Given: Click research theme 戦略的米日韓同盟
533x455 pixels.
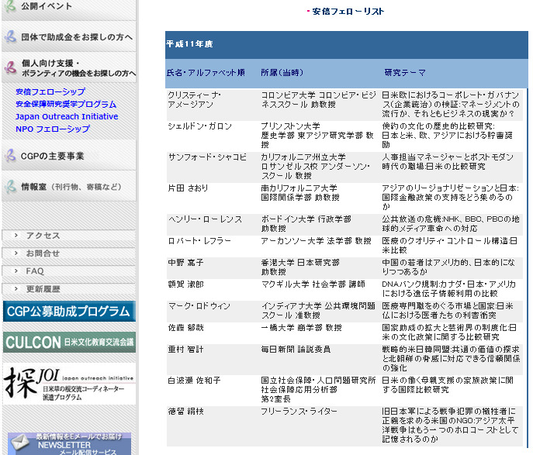Looking at the screenshot, I should [x=451, y=359].
